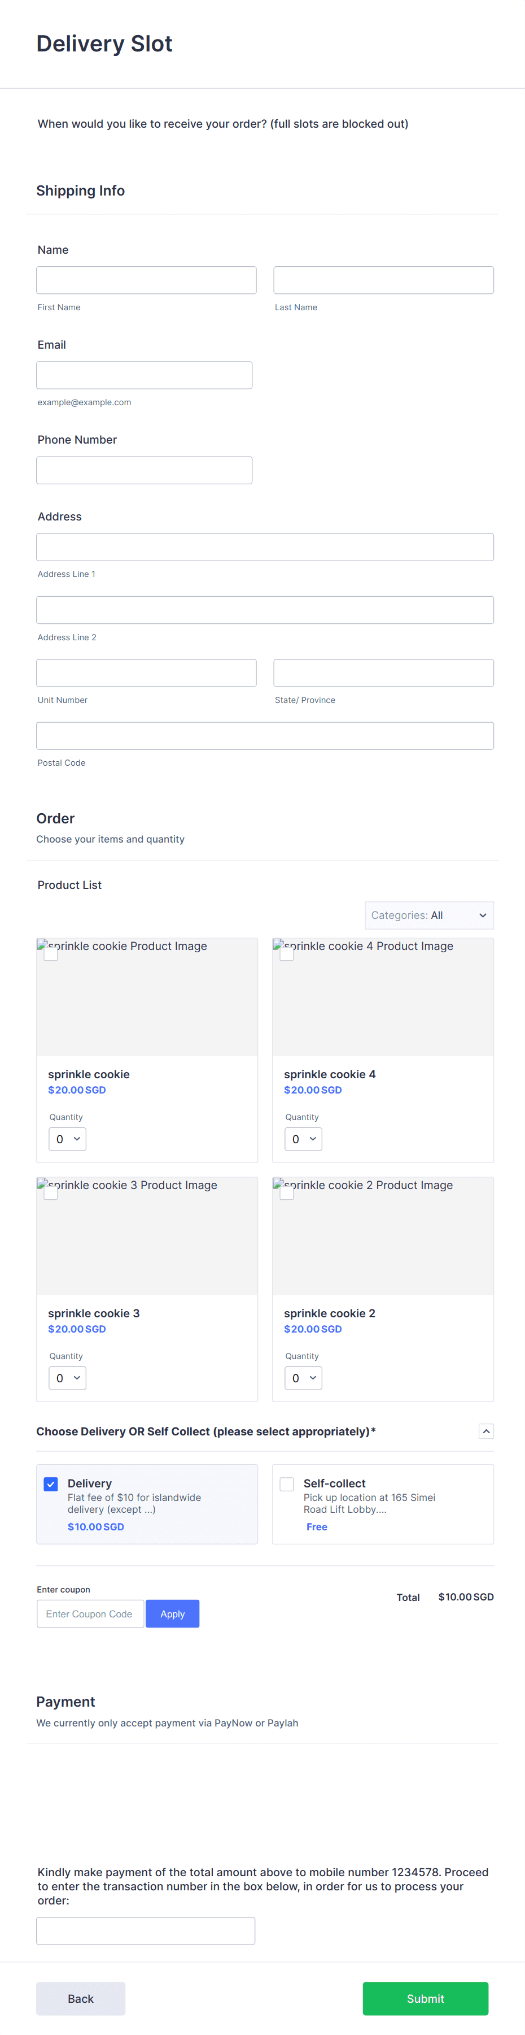Open the Categories filter dropdown
Viewport: 525px width, 2035px height.
click(428, 915)
